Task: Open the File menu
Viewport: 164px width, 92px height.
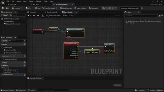Action: coord(8,1)
